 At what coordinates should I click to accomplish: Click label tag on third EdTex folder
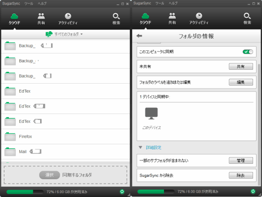(38, 121)
